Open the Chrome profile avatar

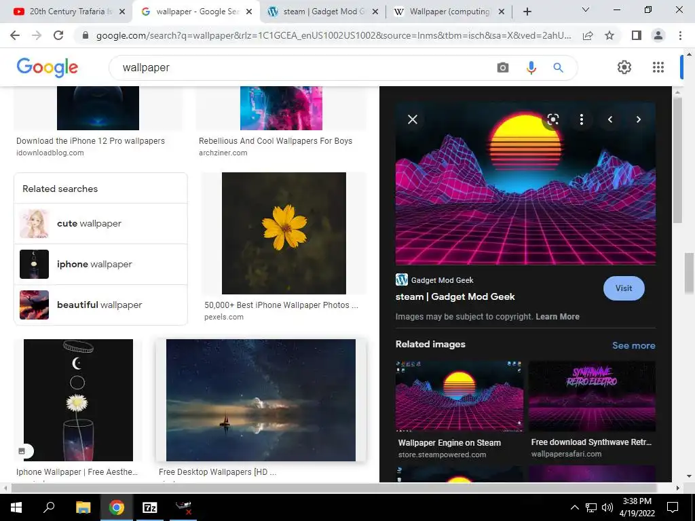(658, 35)
